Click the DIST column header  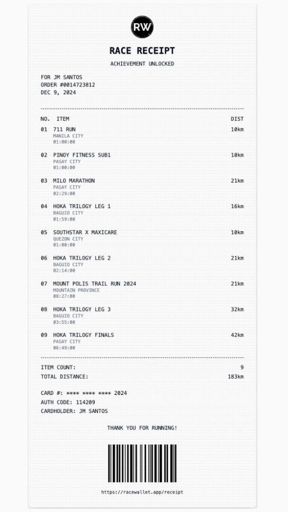[x=237, y=119]
